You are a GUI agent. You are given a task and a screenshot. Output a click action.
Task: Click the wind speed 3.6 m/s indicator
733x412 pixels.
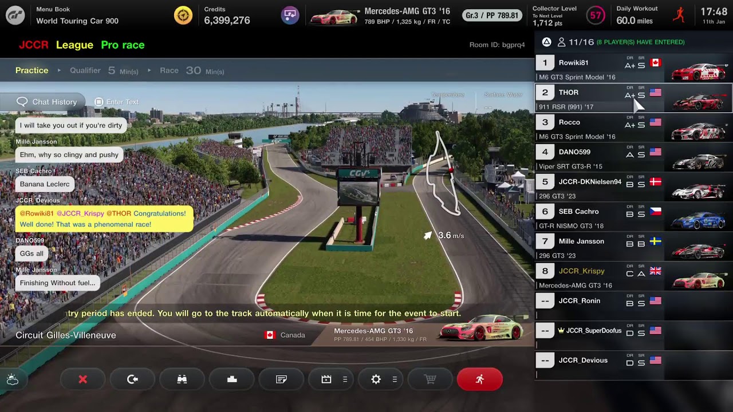pyautogui.click(x=444, y=235)
